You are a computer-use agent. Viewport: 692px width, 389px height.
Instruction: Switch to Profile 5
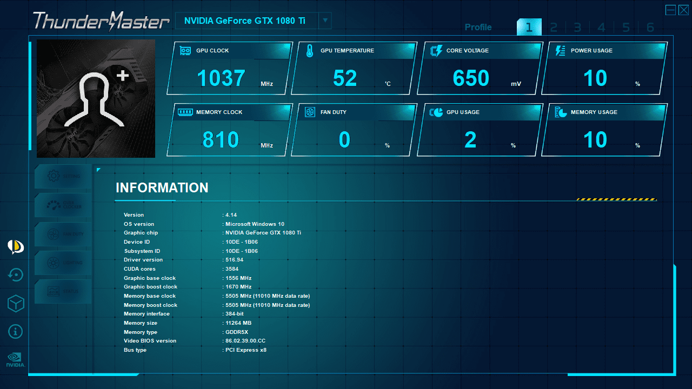626,27
